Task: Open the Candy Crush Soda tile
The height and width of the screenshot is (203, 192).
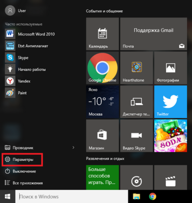Action: (x=171, y=136)
